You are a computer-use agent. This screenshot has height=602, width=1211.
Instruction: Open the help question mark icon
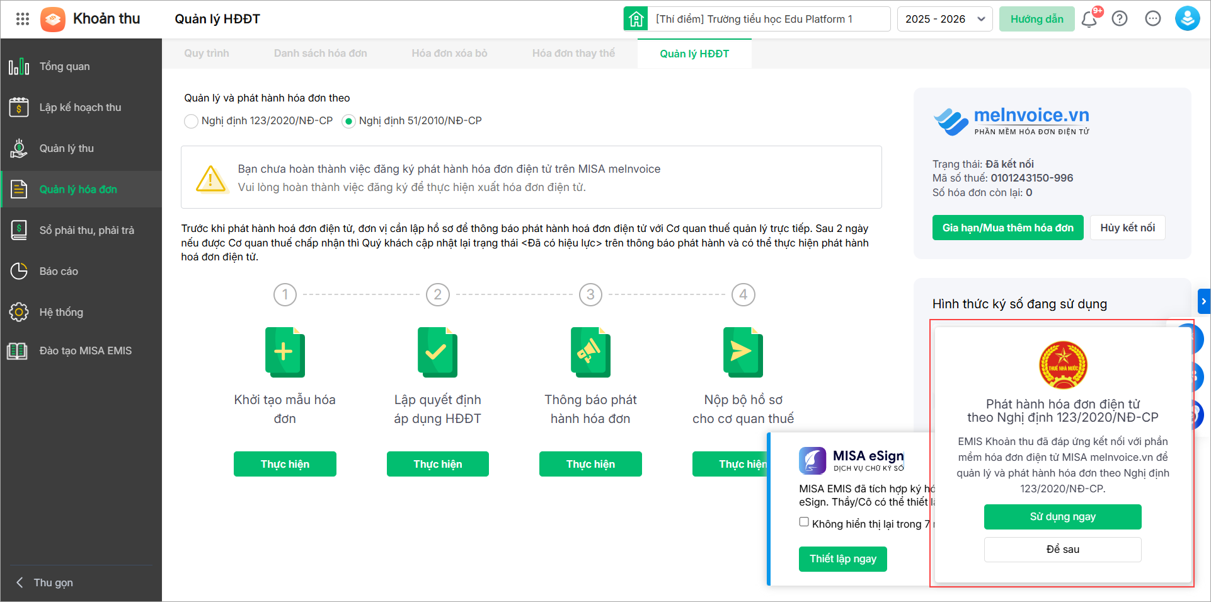[1120, 19]
